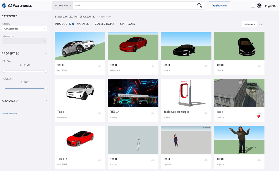
Task: Open the user avatar icon beside Holger K.
Action: [x=259, y=6]
